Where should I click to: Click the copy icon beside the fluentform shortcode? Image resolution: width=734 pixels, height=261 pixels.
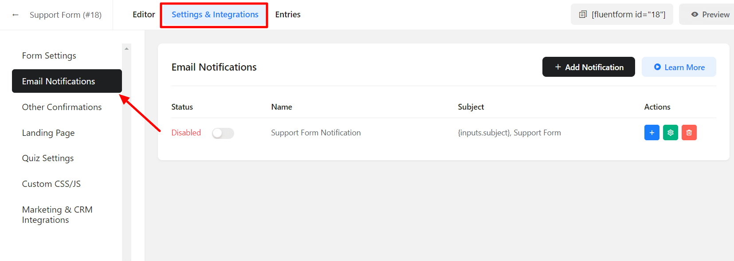tap(583, 15)
